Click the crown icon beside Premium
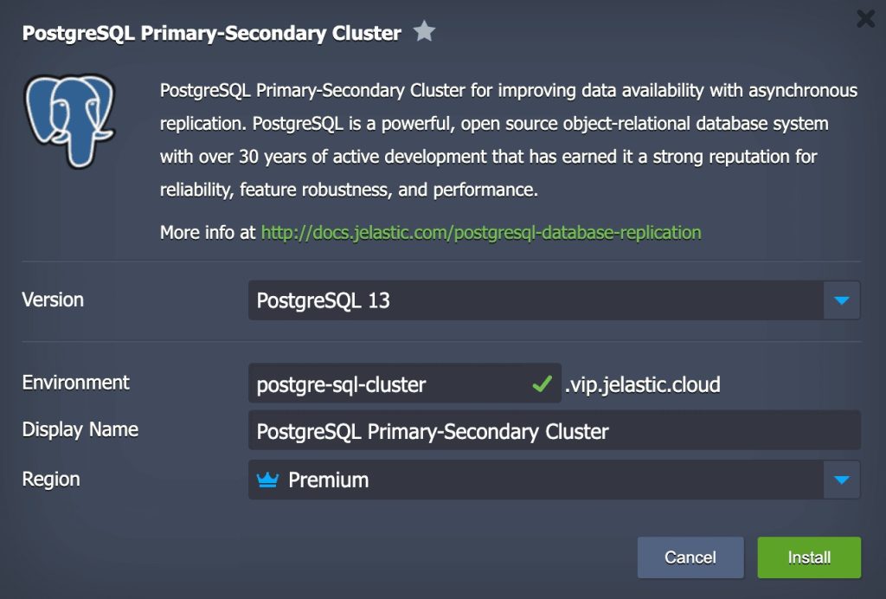The image size is (886, 599). tap(267, 480)
